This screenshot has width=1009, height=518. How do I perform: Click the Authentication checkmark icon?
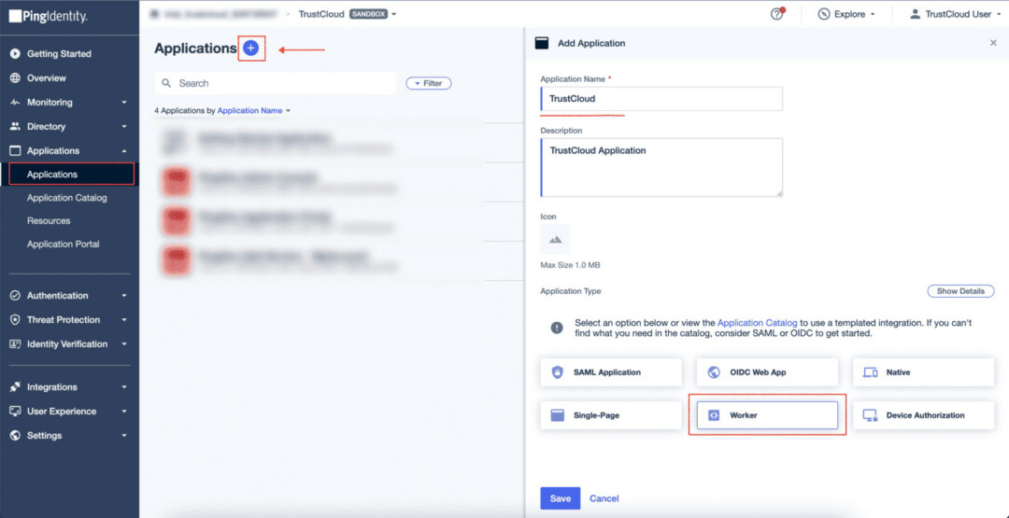click(16, 296)
